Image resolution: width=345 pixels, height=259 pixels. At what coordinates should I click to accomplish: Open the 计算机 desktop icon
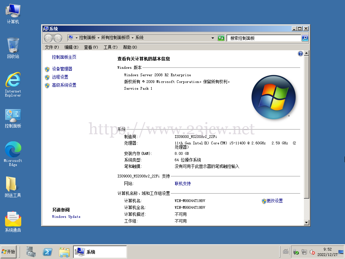coord(13,13)
